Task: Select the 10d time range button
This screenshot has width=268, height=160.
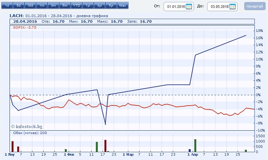Action: pyautogui.click(x=30, y=6)
